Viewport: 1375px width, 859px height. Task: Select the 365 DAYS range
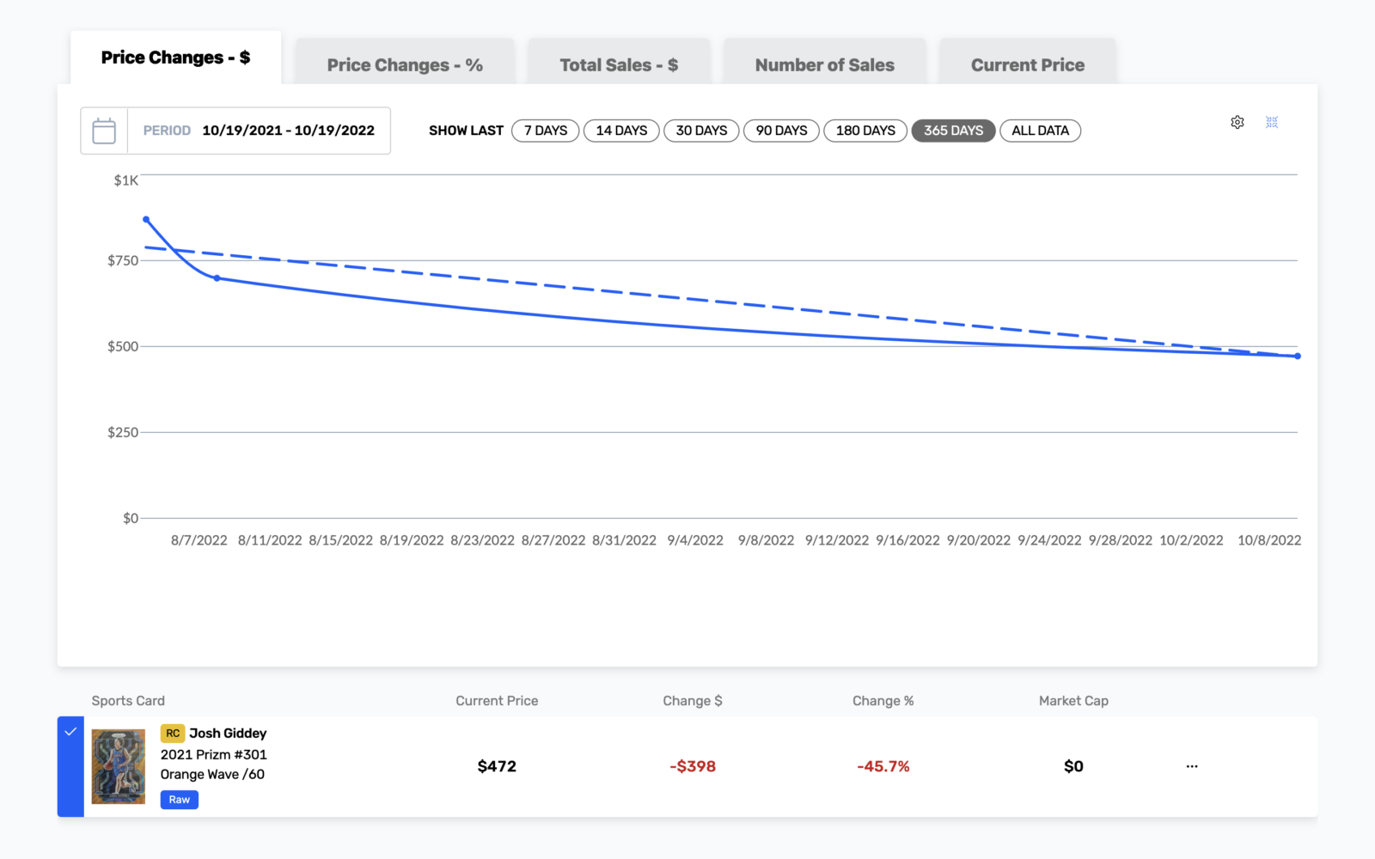953,131
